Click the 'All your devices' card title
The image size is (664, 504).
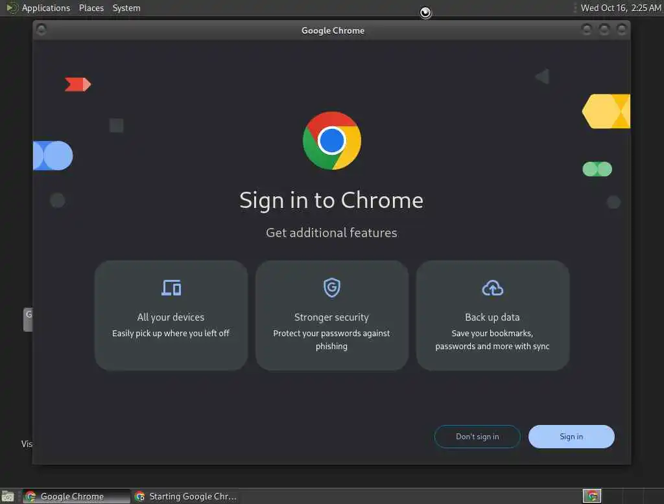[x=171, y=317]
